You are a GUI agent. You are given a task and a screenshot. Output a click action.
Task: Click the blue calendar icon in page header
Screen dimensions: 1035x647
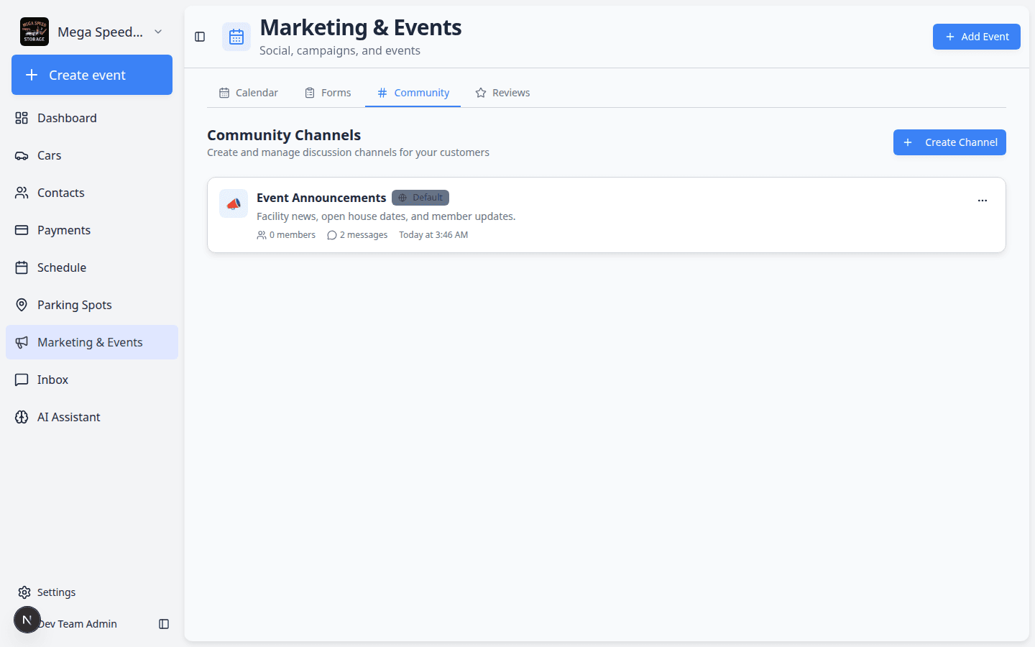pos(236,37)
